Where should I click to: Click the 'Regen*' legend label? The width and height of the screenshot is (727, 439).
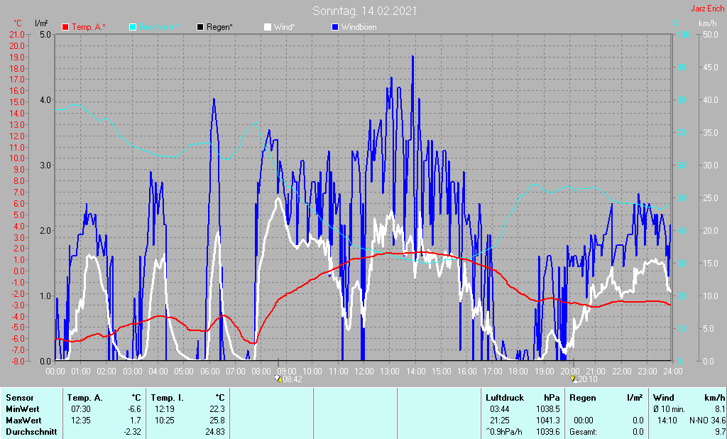click(x=220, y=27)
